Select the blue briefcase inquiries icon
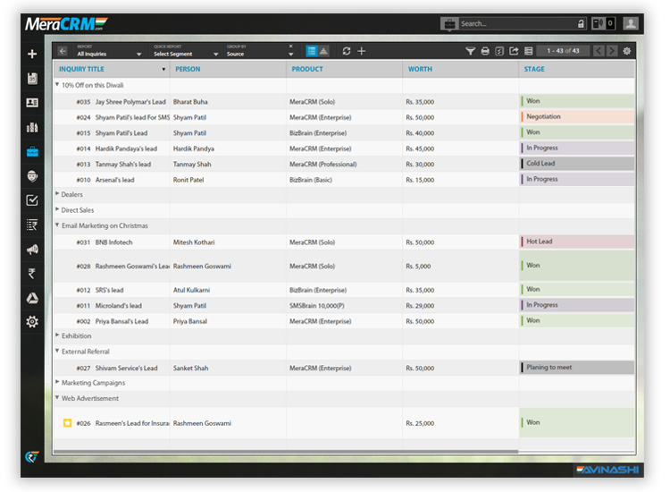 pos(32,151)
